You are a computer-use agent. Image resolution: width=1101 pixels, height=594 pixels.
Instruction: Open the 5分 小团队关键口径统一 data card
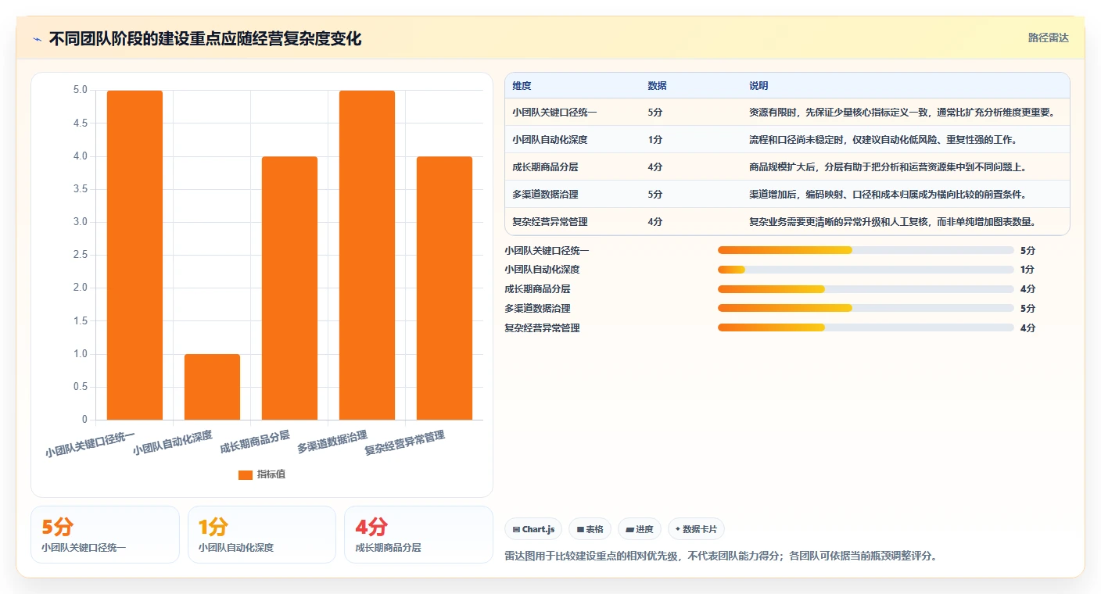[105, 535]
